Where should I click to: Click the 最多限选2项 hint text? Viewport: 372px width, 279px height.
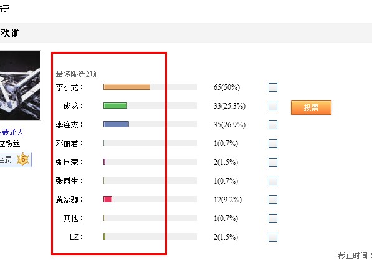point(77,74)
